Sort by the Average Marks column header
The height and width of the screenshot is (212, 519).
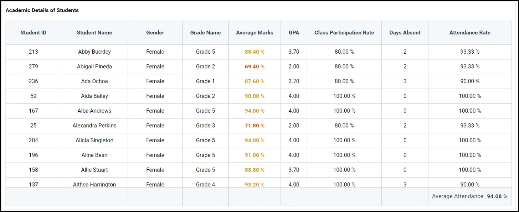[254, 32]
